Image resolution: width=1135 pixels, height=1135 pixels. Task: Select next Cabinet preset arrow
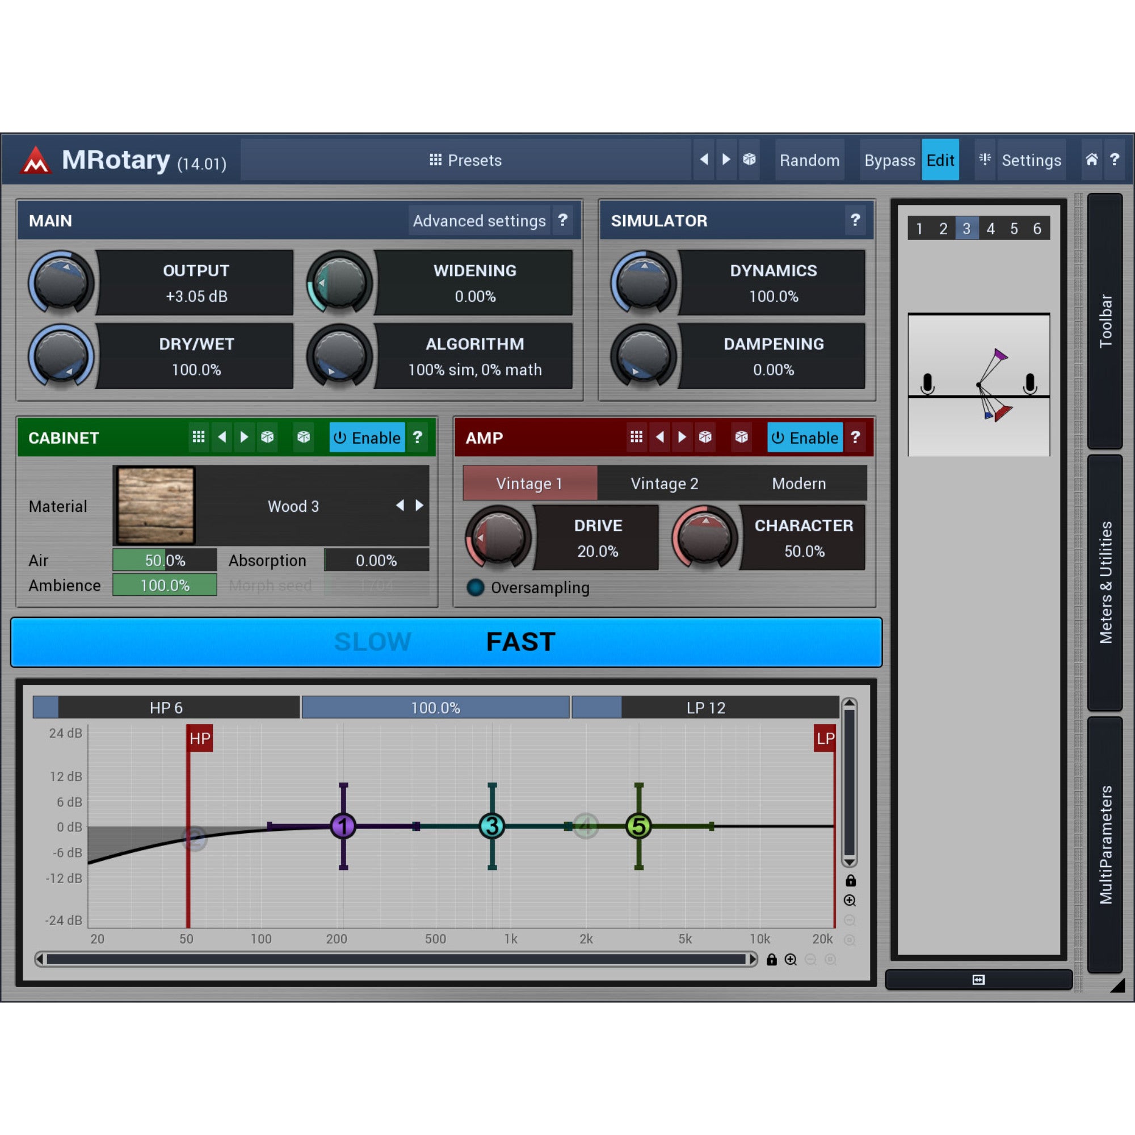pos(244,437)
